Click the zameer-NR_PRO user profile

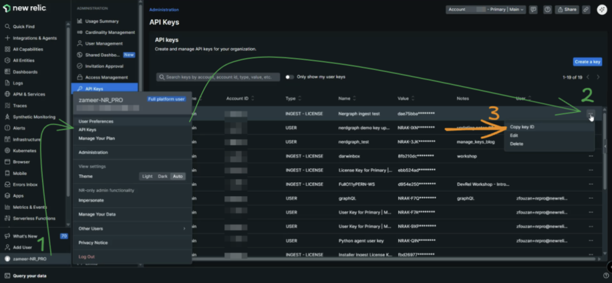point(30,259)
